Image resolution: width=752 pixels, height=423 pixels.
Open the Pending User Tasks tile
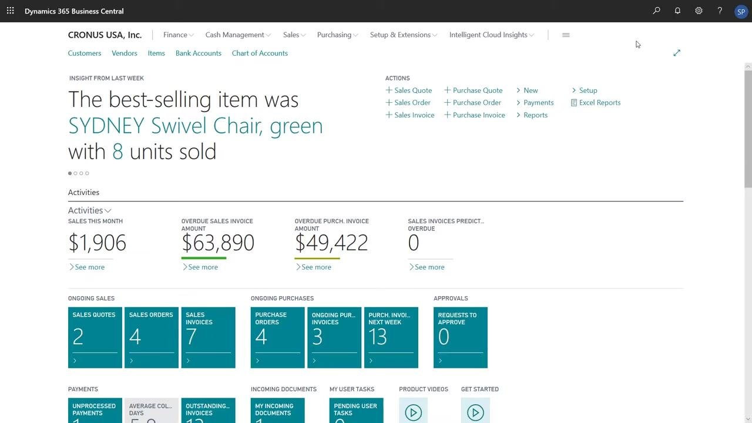coord(357,411)
